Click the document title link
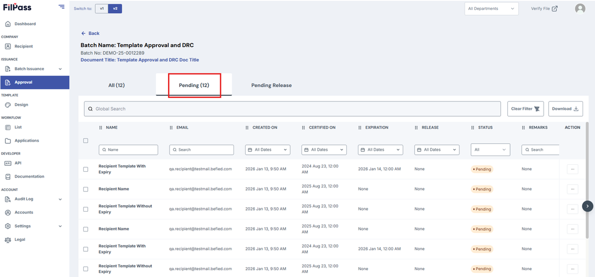This screenshot has width=595, height=277. (x=140, y=60)
